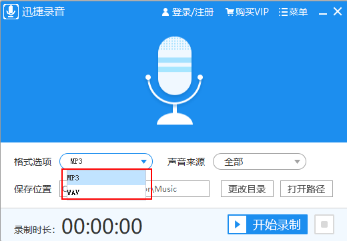This screenshot has width=347, height=241.
Task: Click the 声音来源 label
Action: click(186, 162)
